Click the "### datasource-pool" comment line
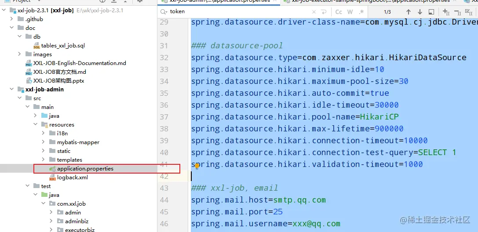 (237, 46)
